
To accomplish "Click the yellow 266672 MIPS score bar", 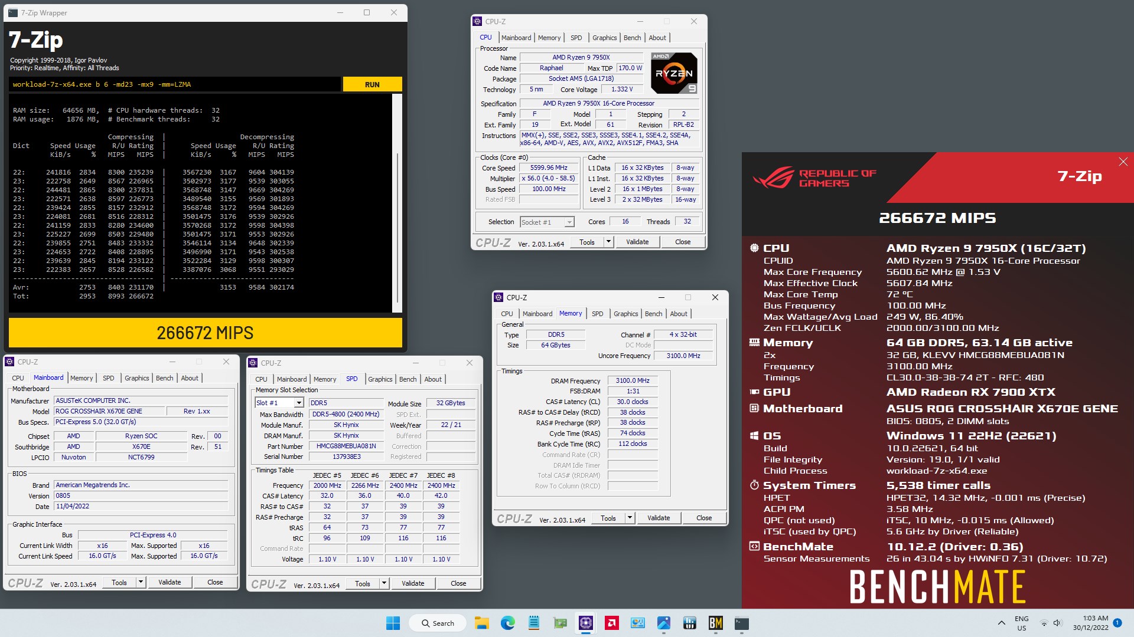I will click(x=205, y=333).
